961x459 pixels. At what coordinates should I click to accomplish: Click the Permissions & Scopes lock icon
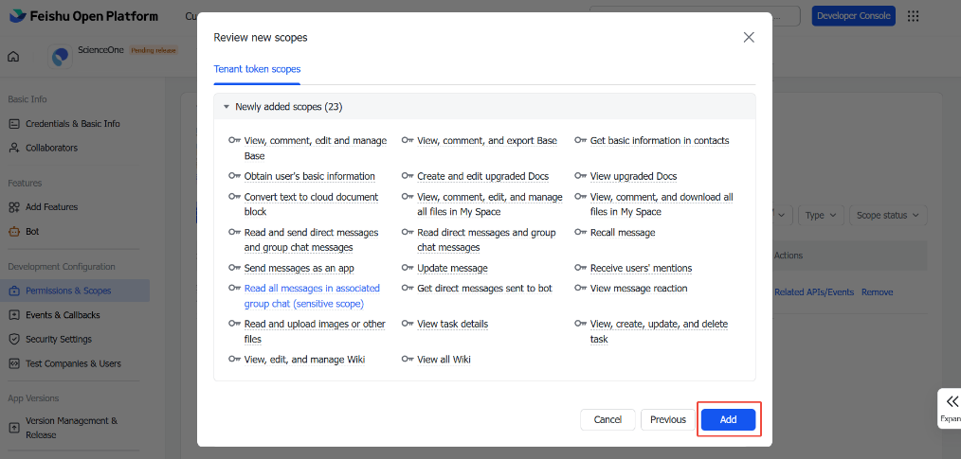(14, 291)
